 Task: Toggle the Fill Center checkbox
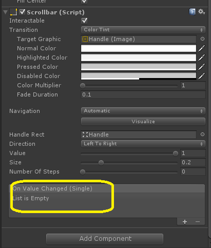[84, 2]
